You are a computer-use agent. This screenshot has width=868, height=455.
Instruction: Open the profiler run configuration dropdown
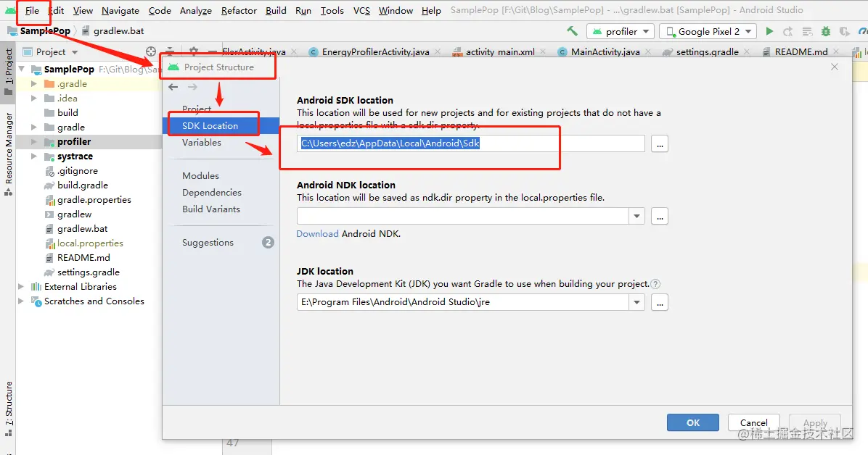(x=621, y=31)
